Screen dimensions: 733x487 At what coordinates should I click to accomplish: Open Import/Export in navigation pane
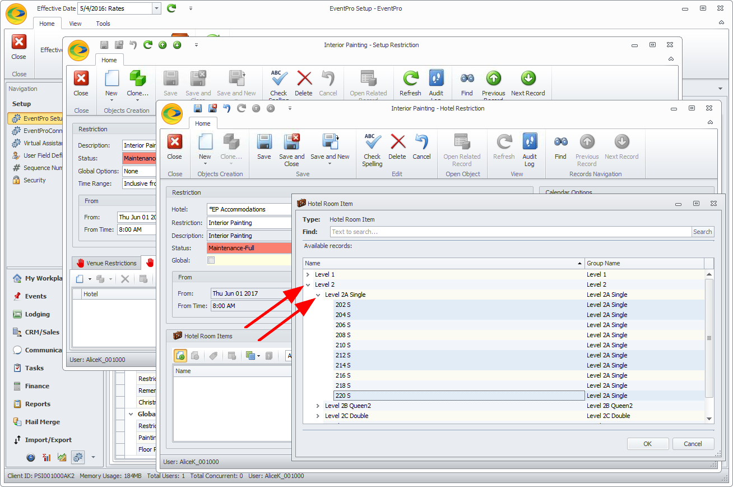click(x=48, y=440)
